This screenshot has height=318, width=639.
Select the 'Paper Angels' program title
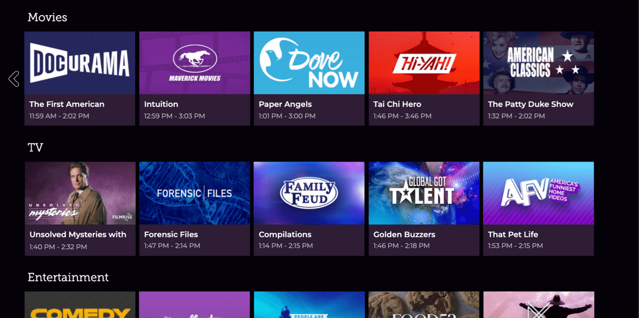pos(285,104)
